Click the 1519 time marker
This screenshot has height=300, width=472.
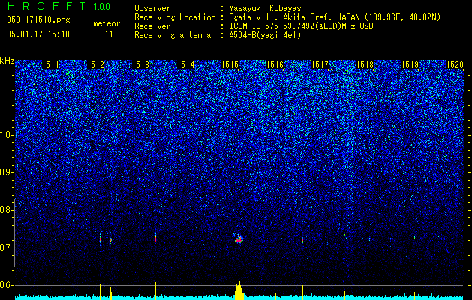point(410,64)
